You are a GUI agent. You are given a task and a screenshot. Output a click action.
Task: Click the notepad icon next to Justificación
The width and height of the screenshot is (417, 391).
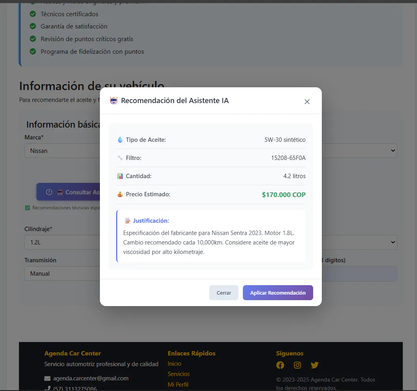click(128, 221)
